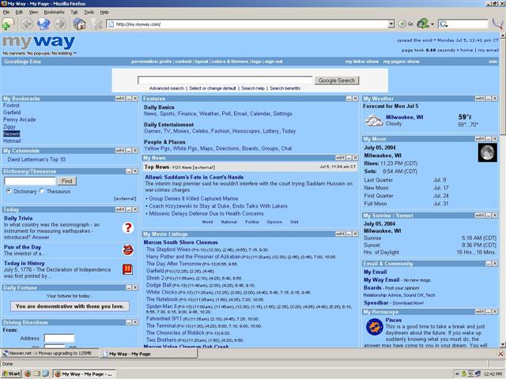Select the Dictionary radio button

pyautogui.click(x=9, y=191)
